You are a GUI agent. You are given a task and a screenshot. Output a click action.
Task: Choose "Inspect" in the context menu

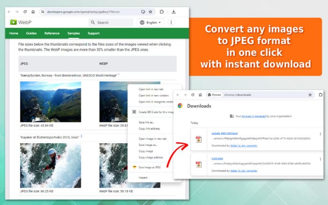(143, 177)
